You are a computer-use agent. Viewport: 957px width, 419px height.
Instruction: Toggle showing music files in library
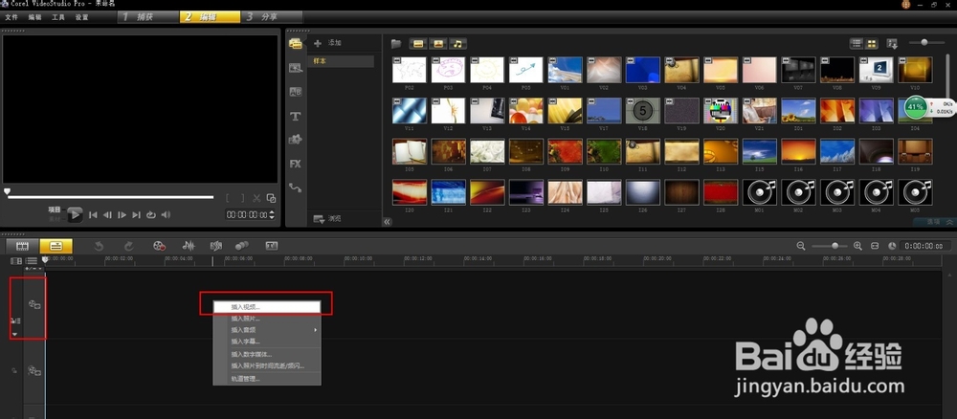458,44
